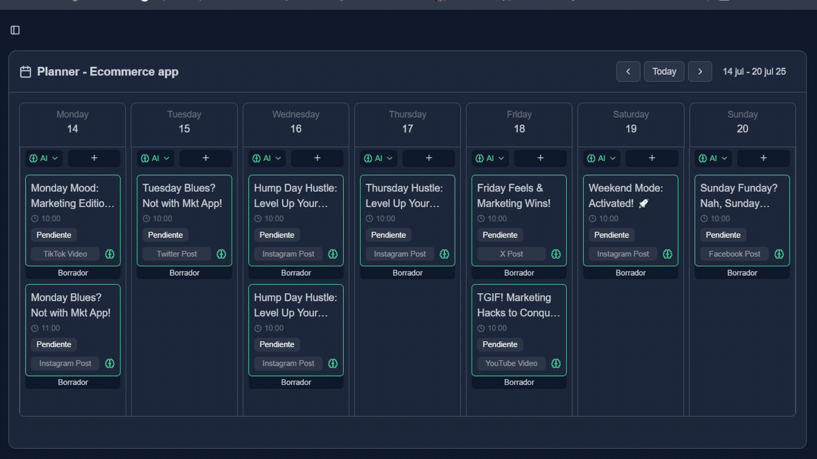Click the calendar icon beside the planner title
Screen dimensions: 817x459
(x=25, y=71)
